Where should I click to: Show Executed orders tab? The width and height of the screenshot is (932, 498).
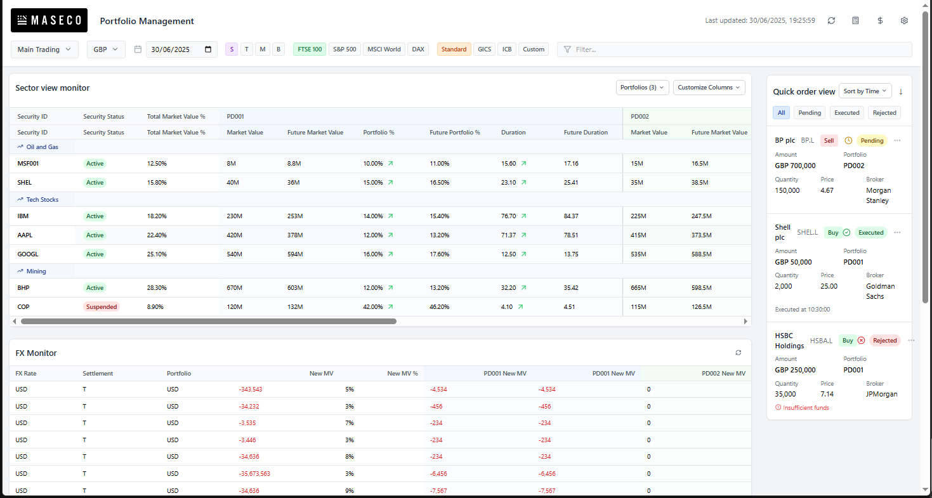pyautogui.click(x=847, y=112)
